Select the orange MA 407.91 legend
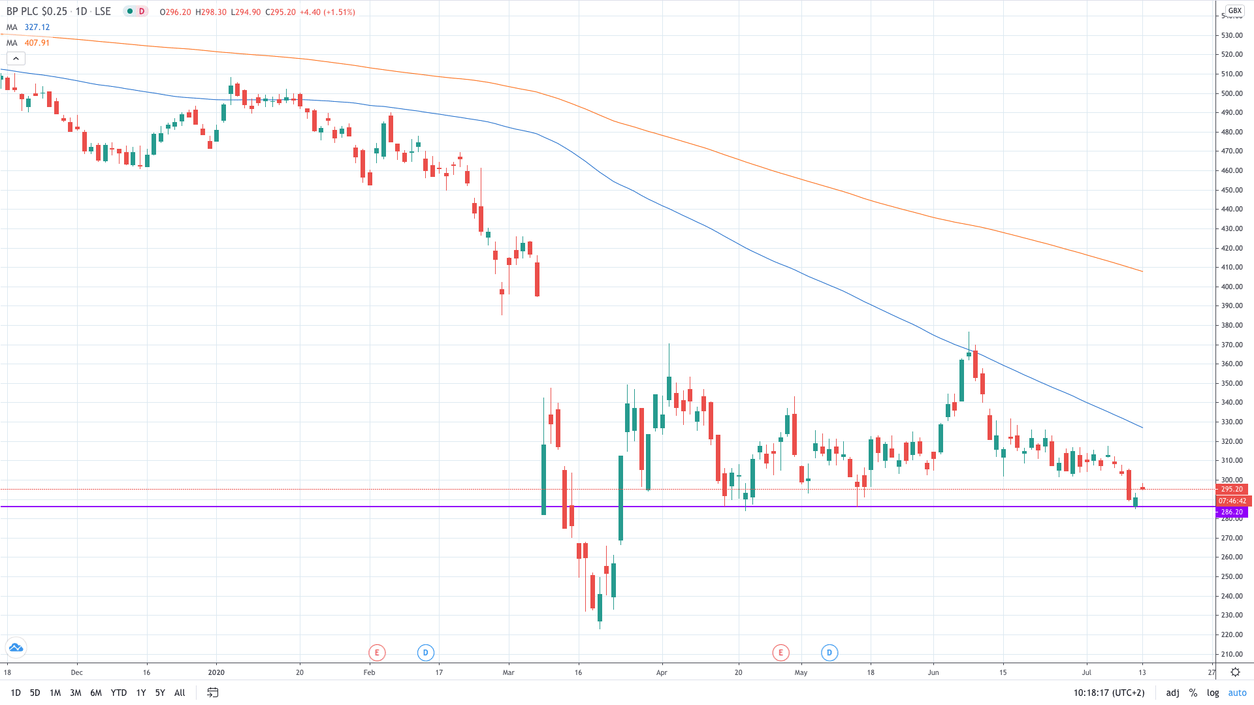 pos(28,43)
